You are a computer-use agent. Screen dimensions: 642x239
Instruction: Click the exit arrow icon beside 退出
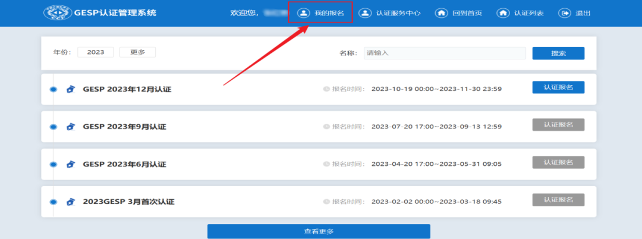[x=565, y=13]
